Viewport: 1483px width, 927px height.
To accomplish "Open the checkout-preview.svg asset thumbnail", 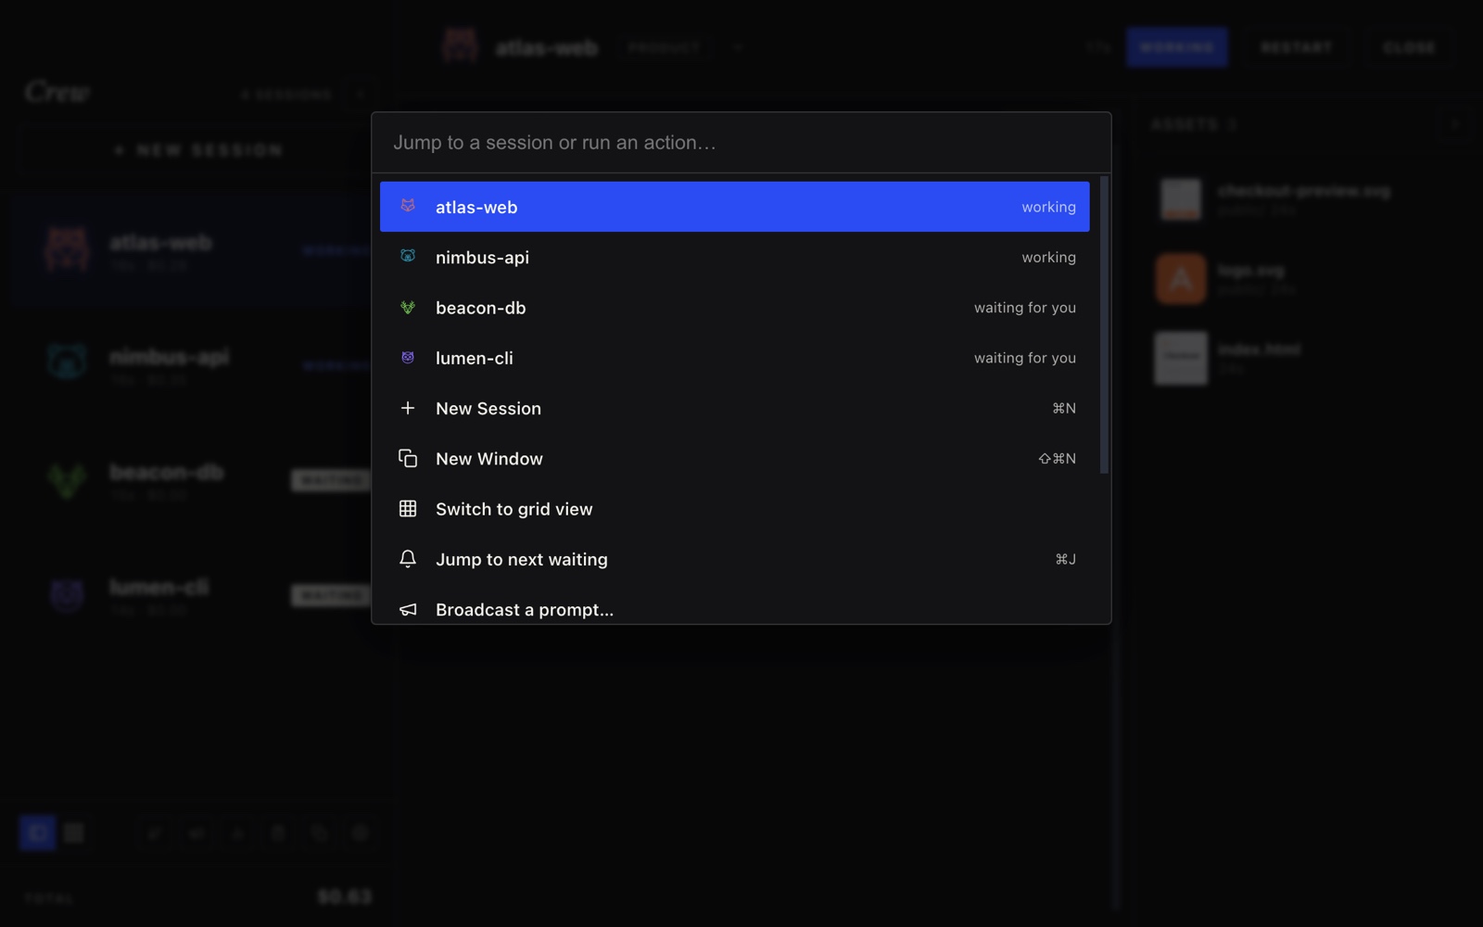I will (x=1181, y=199).
